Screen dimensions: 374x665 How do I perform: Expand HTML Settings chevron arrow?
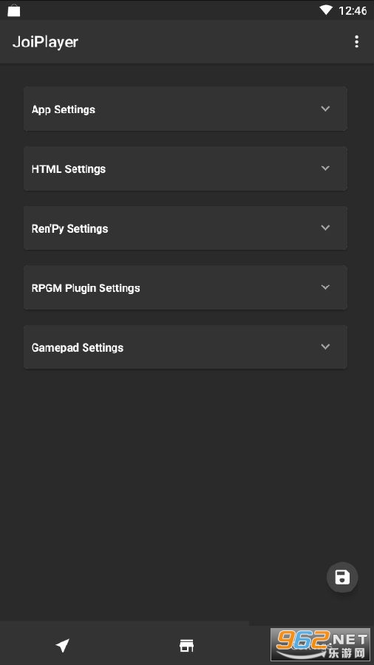coord(325,168)
